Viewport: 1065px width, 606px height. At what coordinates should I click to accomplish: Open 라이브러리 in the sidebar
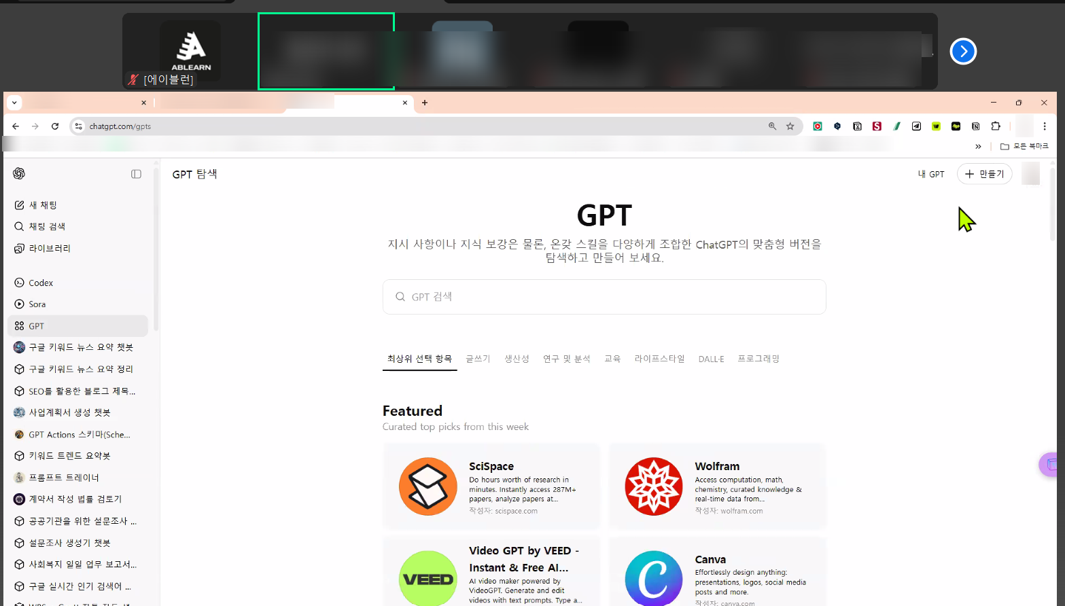[x=78, y=248]
